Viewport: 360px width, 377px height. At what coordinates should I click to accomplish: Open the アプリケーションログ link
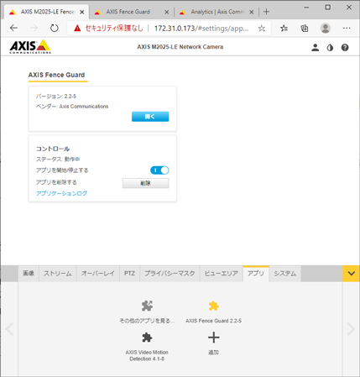click(61, 193)
